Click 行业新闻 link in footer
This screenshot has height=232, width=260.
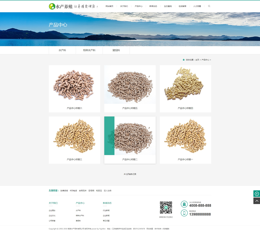(x=106, y=211)
